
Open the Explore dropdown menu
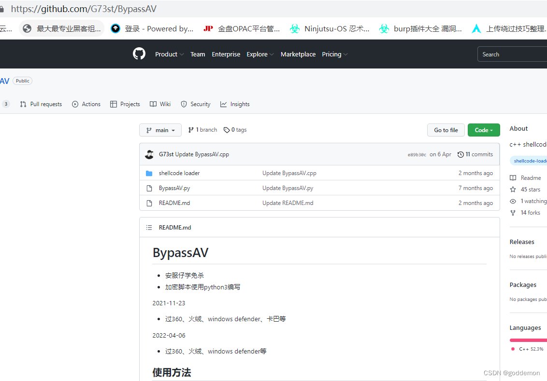(x=260, y=54)
